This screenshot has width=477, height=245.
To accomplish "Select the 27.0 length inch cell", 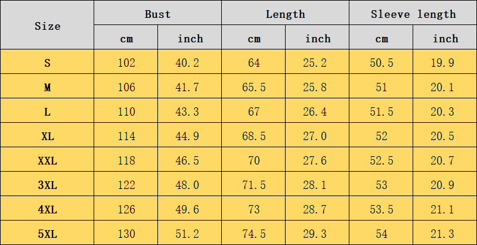I will (317, 135).
